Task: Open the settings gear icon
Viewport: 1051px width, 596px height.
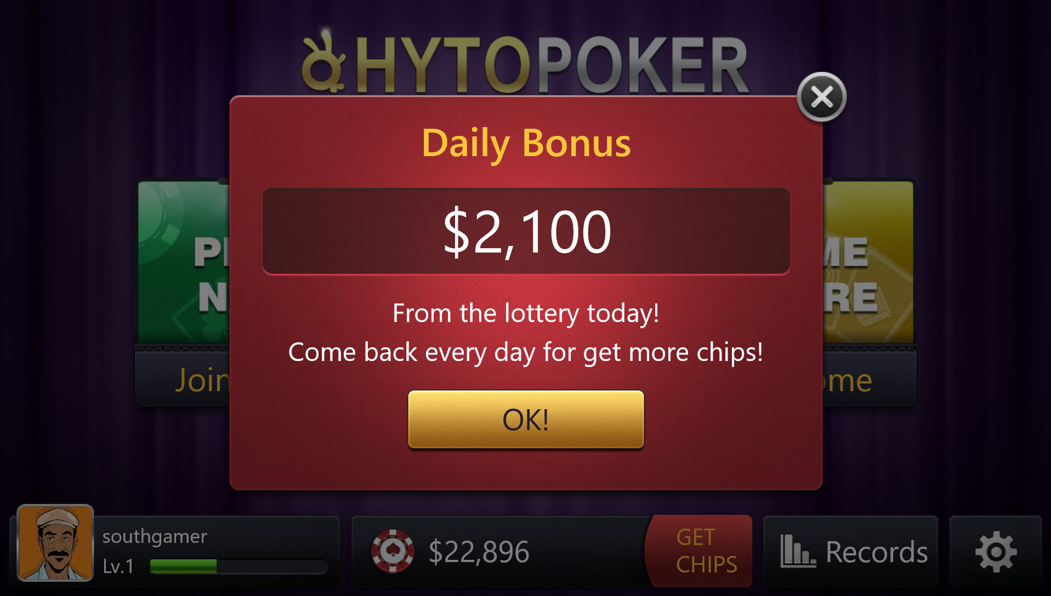Action: (x=996, y=551)
